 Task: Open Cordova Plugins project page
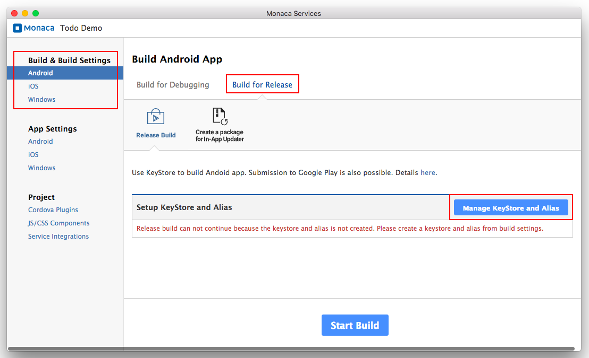coord(53,210)
